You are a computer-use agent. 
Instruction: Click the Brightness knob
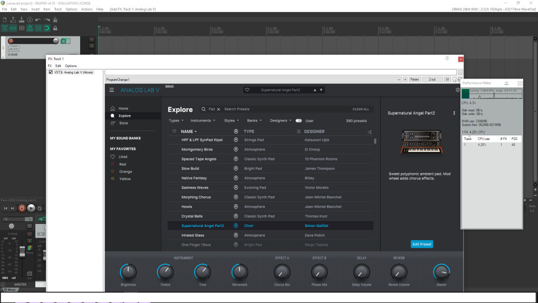coord(128,272)
